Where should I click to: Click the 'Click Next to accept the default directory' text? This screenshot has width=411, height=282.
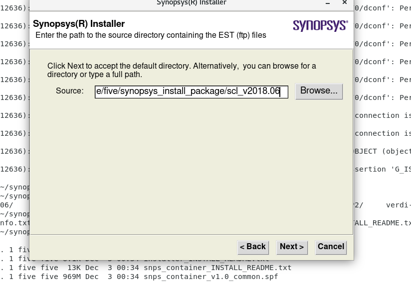(182, 70)
